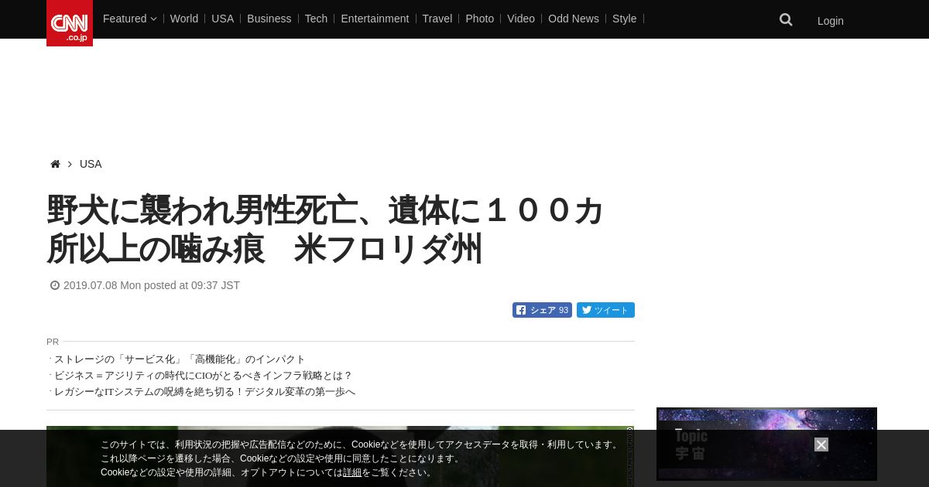Open the World section

[184, 19]
